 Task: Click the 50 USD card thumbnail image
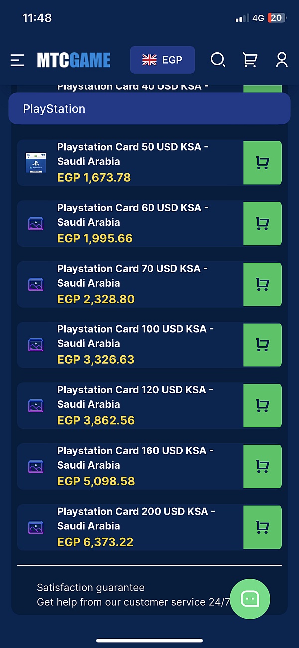click(36, 163)
